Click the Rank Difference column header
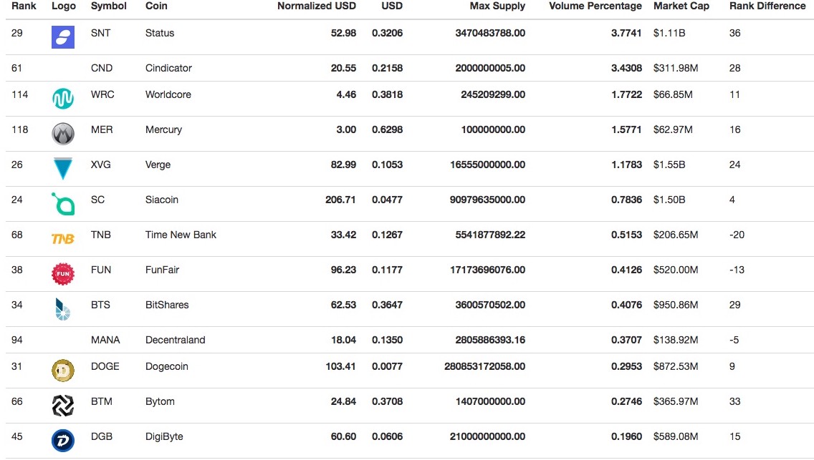This screenshot has height=460, width=814. coord(767,6)
